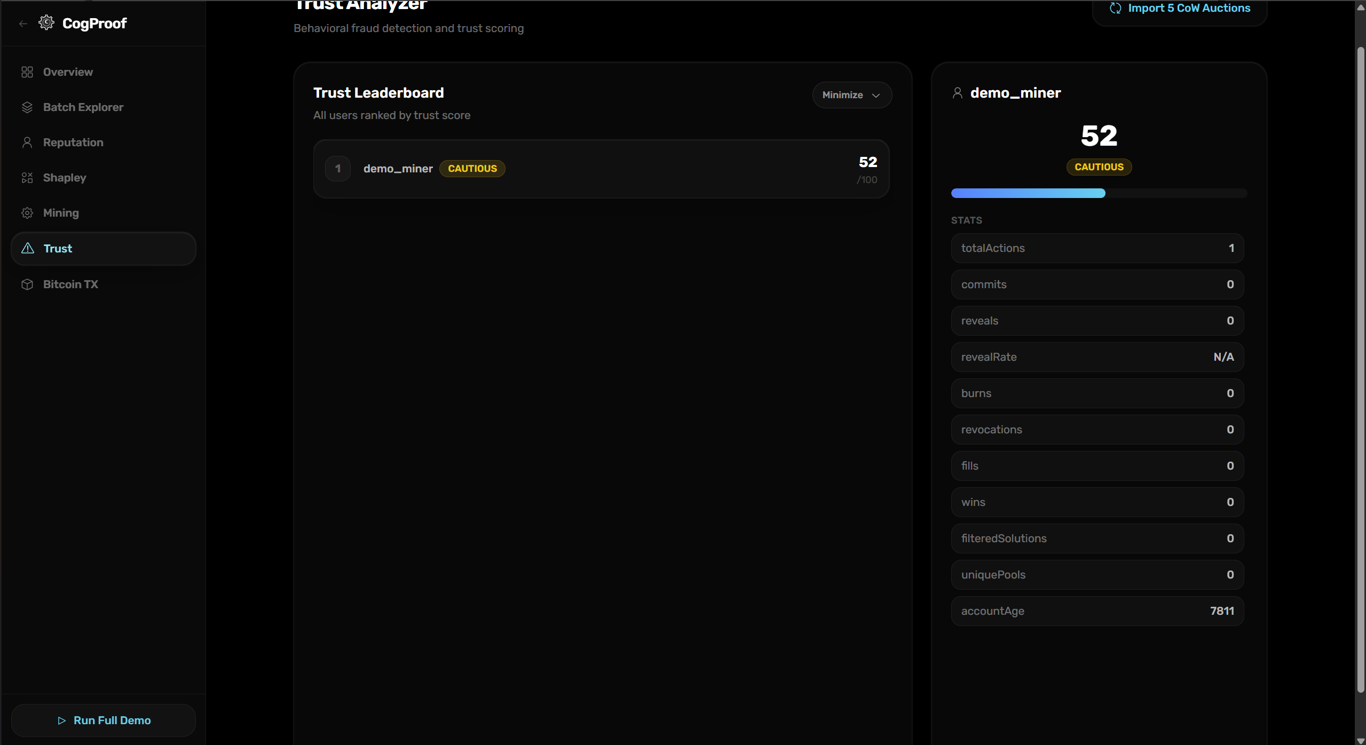Click the user icon next to demo_miner
Screen dimensions: 1366x745
pos(957,93)
